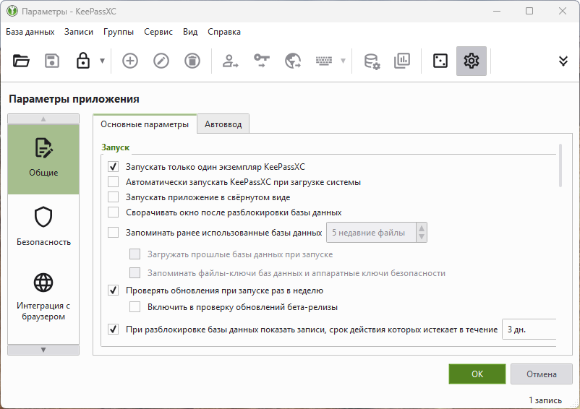580x409 pixels.
Task: Click the open database folder icon
Action: coord(21,61)
